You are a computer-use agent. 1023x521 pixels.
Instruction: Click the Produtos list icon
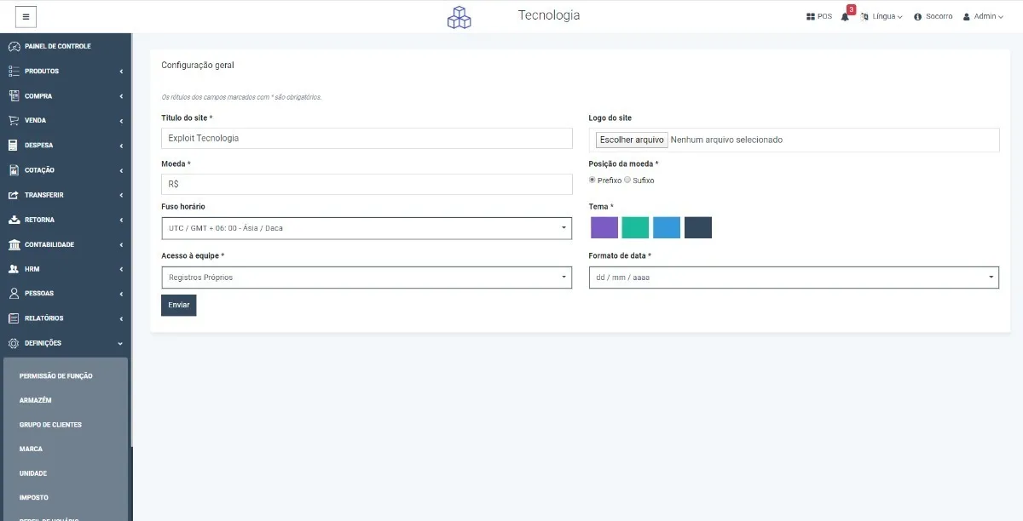coord(14,71)
